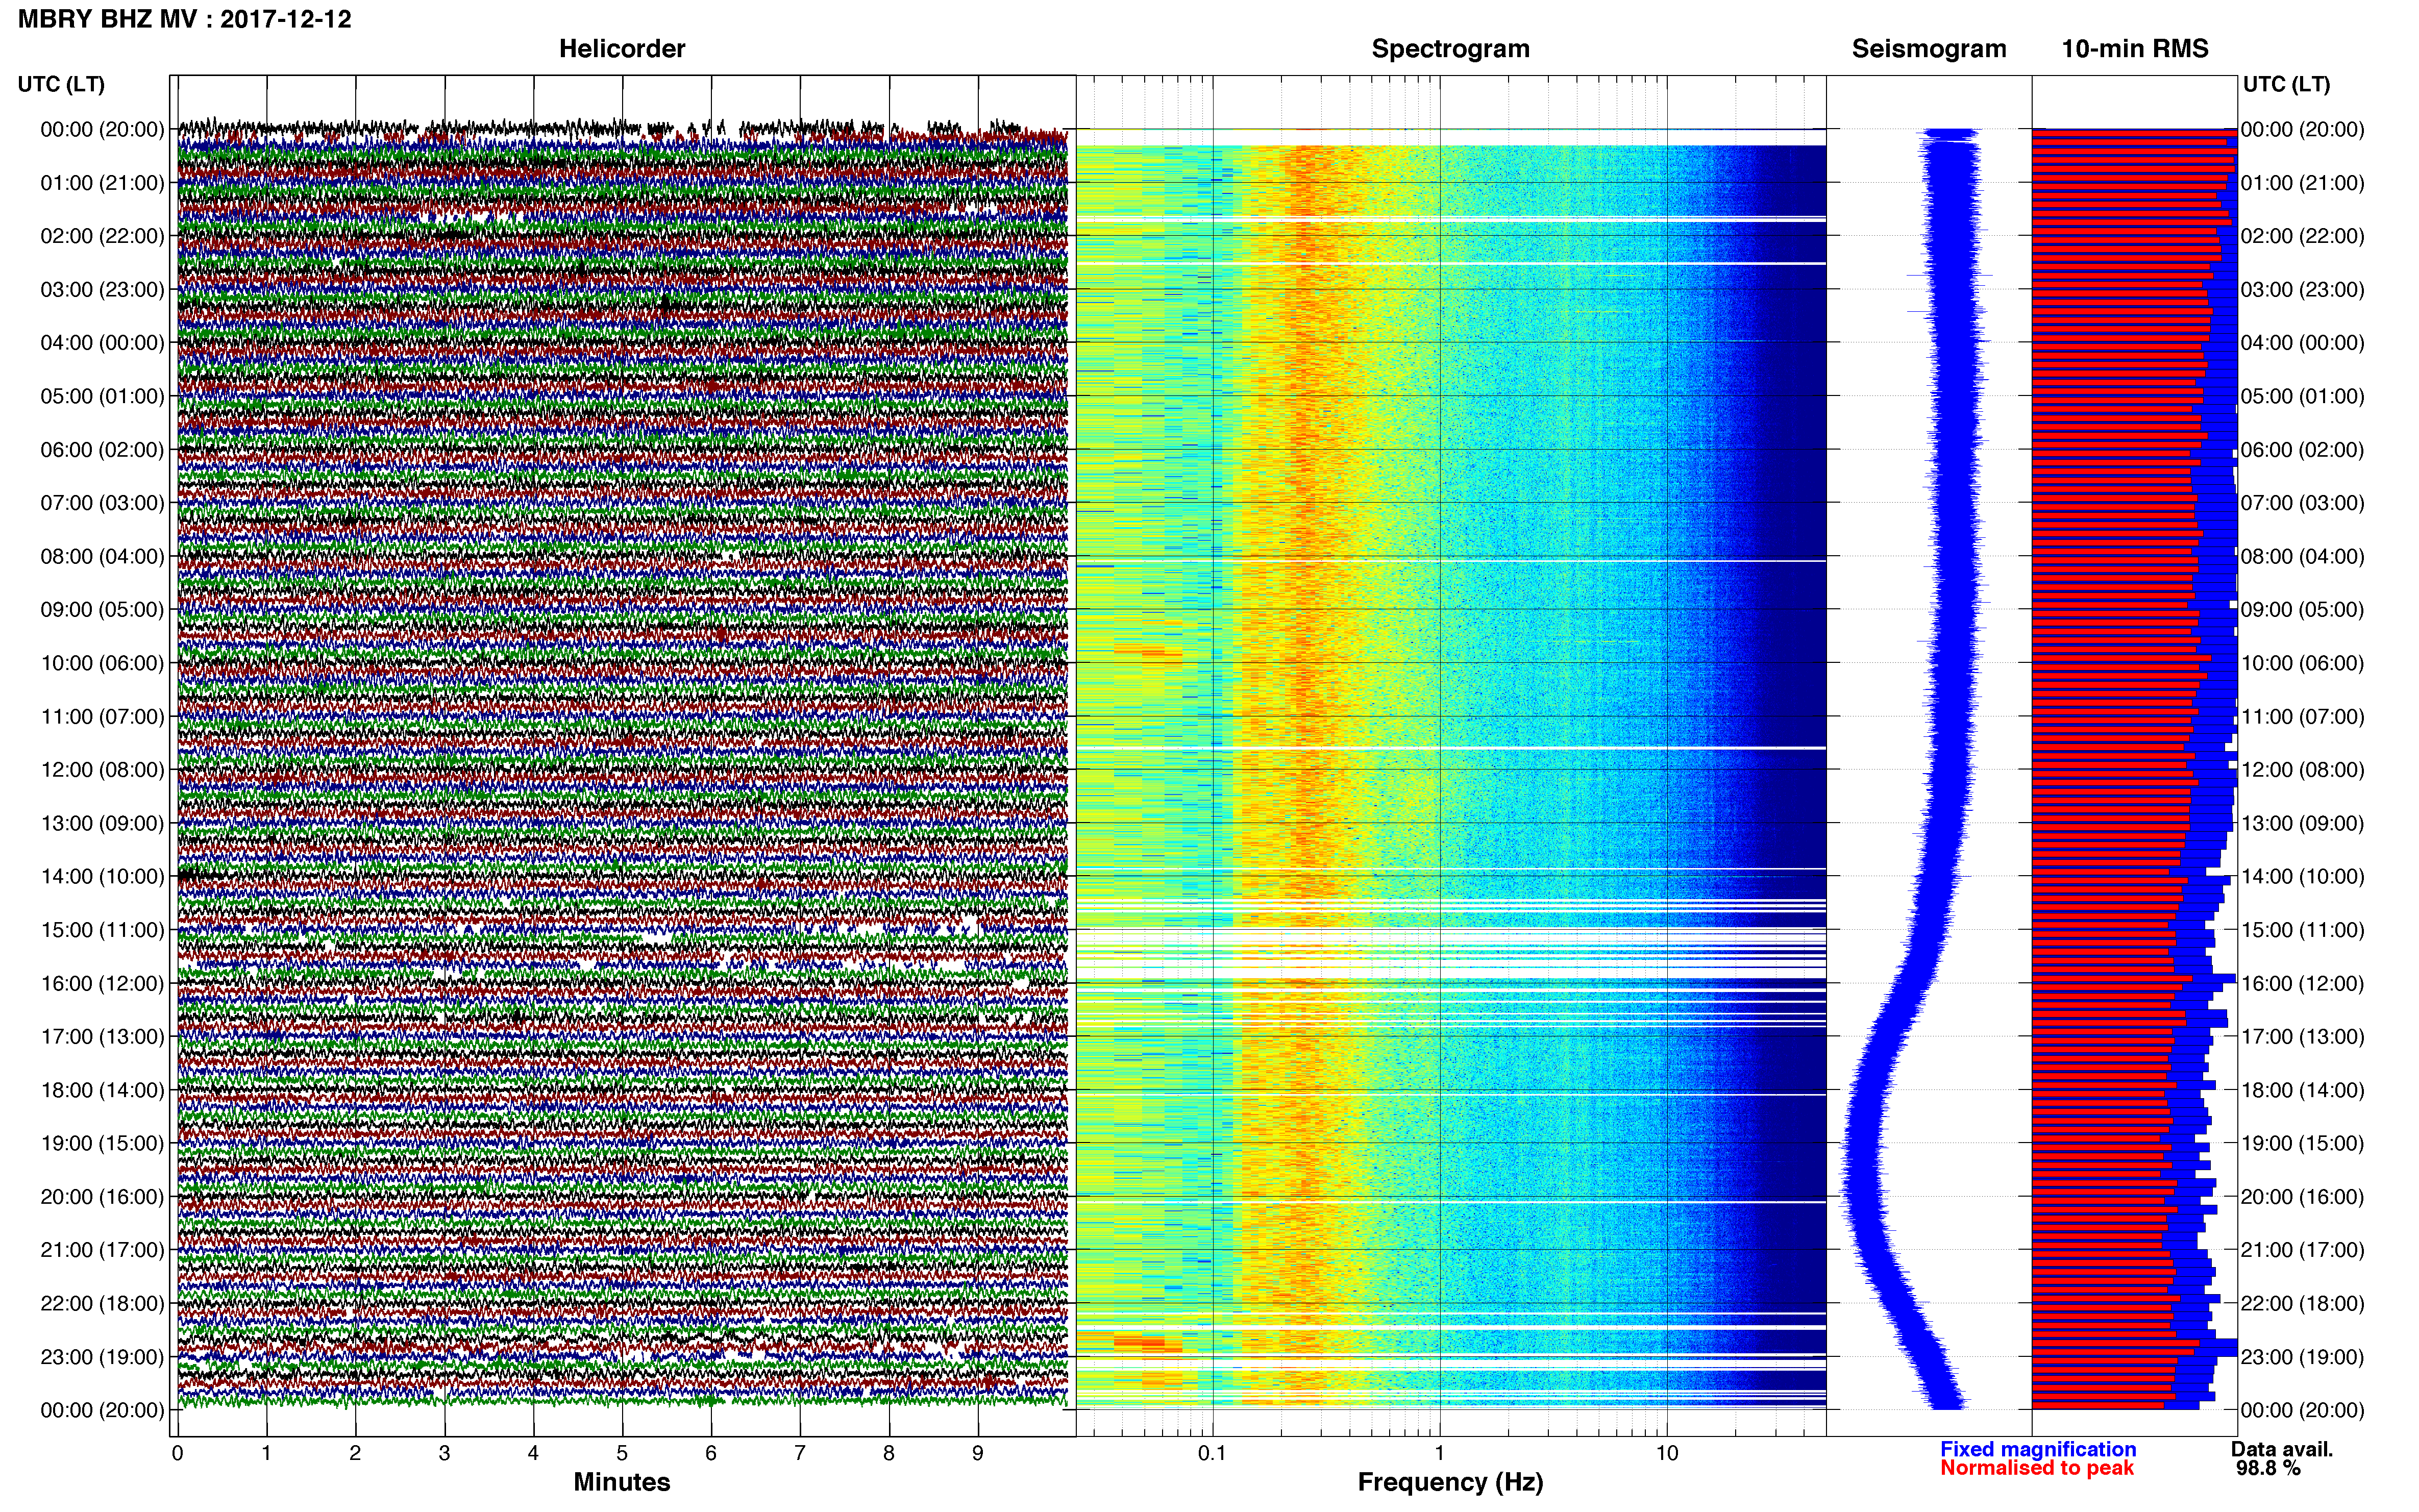Click the 'Seismogram' panel heading

pyautogui.click(x=1929, y=49)
